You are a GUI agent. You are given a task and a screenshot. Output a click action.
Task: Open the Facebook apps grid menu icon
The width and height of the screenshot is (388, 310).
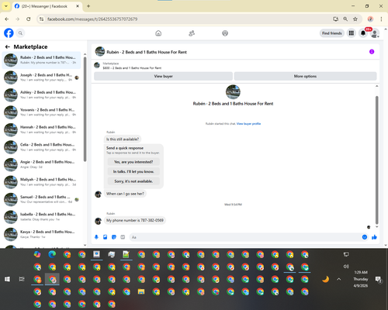pos(352,33)
